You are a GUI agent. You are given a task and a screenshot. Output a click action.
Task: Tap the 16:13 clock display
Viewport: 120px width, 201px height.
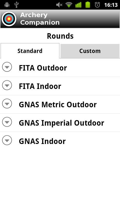[x=111, y=5]
